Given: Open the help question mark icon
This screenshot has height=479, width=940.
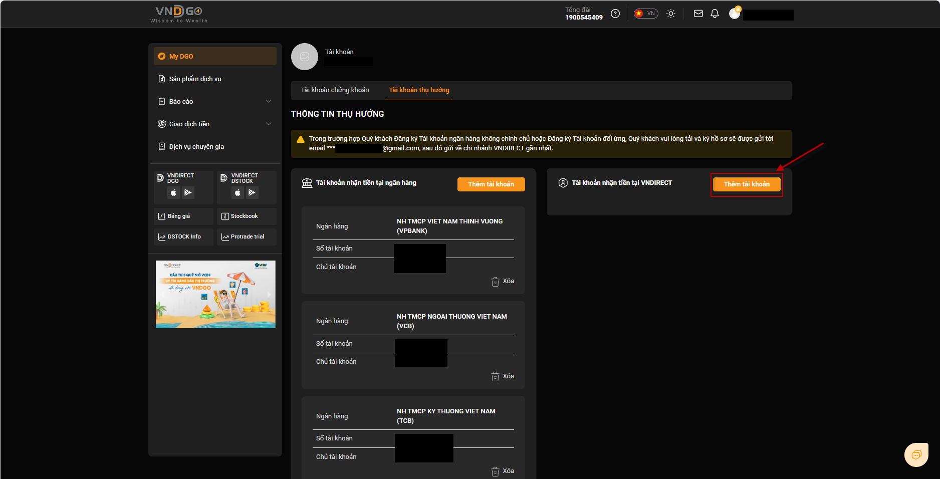Looking at the screenshot, I should [615, 14].
